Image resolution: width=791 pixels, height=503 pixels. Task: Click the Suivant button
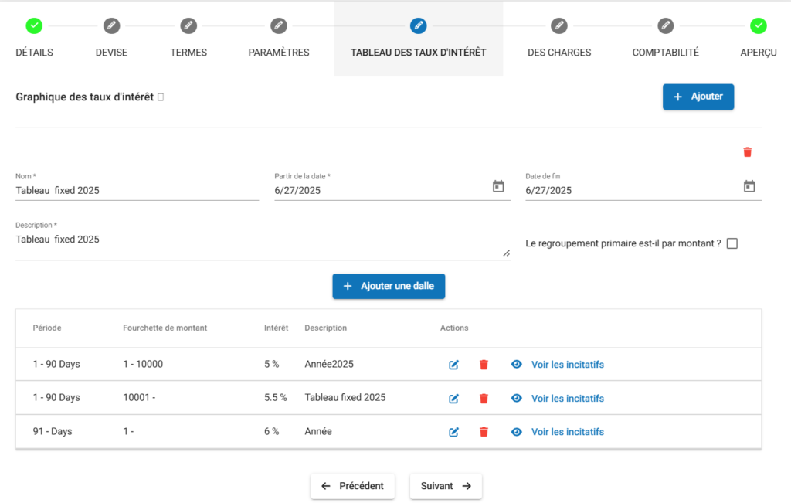click(x=446, y=486)
